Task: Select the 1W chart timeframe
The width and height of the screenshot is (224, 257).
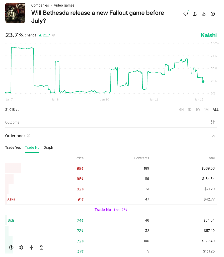Action: click(198, 110)
